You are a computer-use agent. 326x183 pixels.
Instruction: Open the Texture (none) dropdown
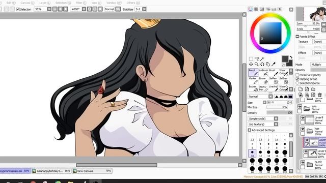pyautogui.click(x=319, y=42)
